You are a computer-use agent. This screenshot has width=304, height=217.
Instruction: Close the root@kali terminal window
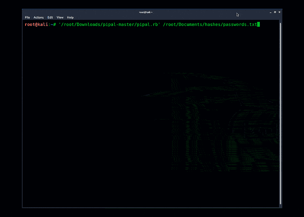click(279, 12)
